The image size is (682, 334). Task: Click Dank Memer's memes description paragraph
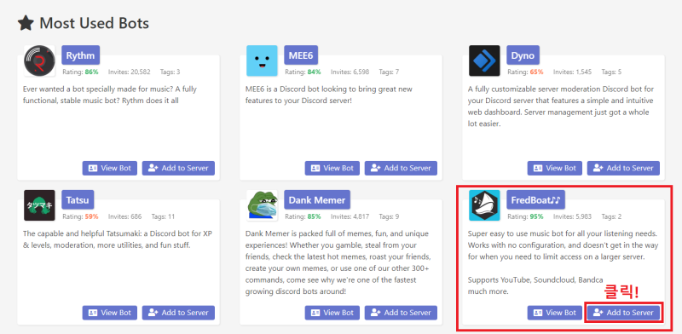(x=338, y=262)
